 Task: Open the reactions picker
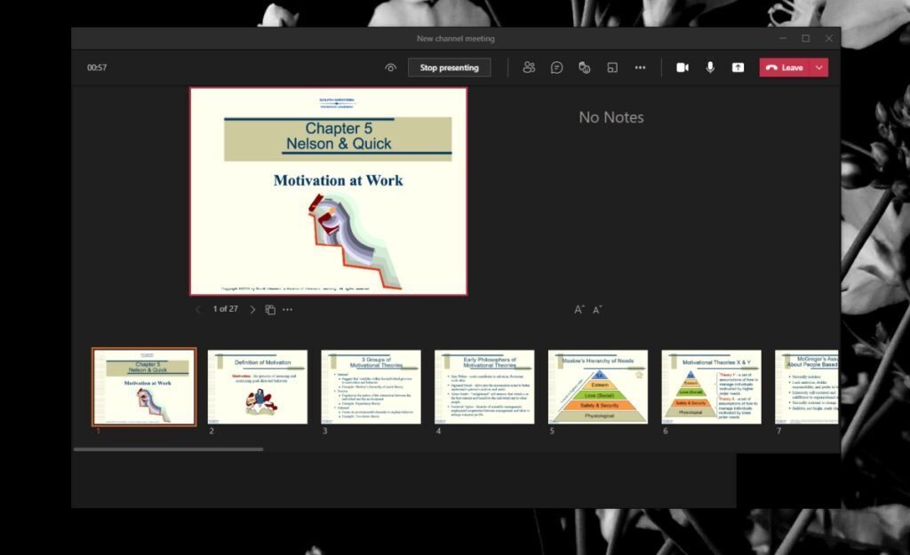tap(583, 67)
